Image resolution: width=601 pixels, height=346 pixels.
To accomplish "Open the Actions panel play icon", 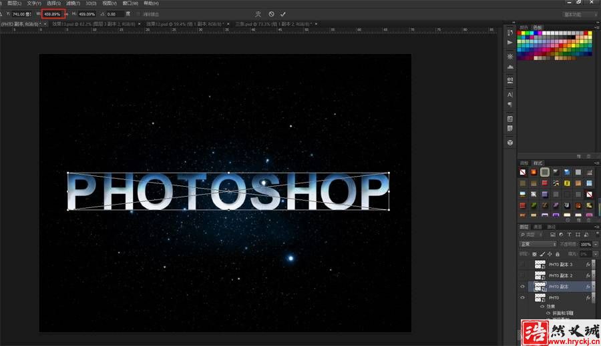I will tap(510, 43).
